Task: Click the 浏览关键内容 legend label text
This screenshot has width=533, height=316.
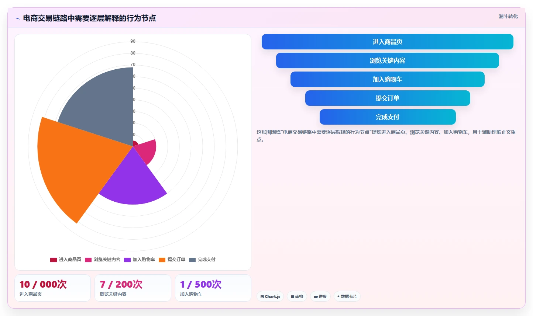Action: tap(107, 260)
